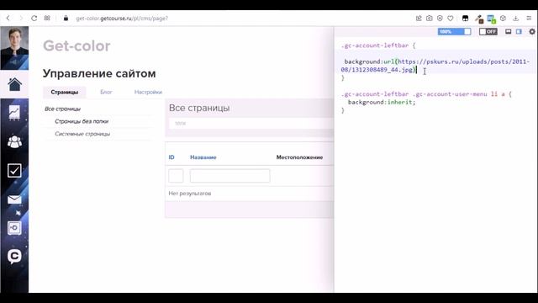Viewport: 538px width, 303px height.
Task: Open the blue window CSS editor extension
Action: coord(491,19)
